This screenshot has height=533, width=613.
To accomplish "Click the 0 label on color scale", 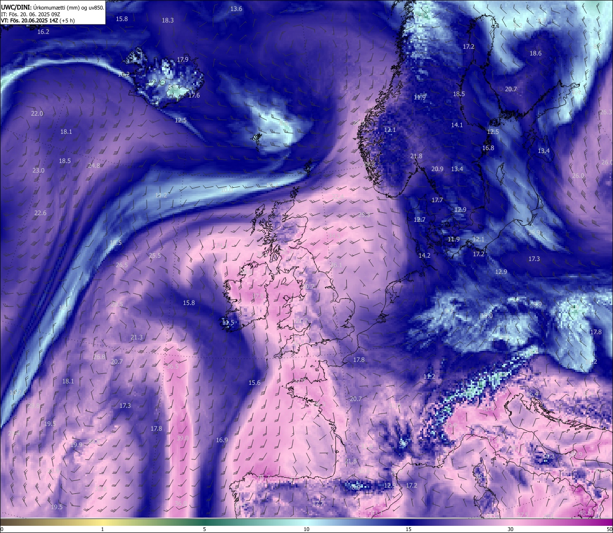I will (2, 529).
